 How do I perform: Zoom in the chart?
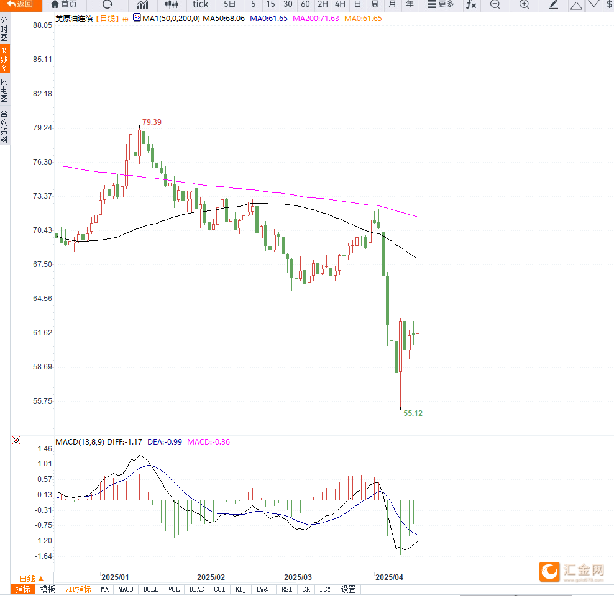click(x=524, y=4)
